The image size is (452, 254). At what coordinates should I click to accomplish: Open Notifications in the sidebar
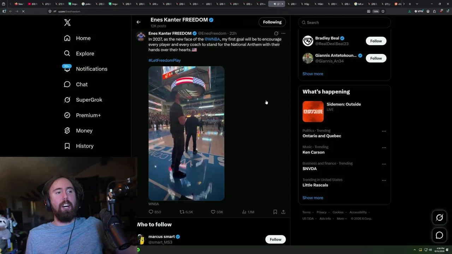click(x=85, y=69)
